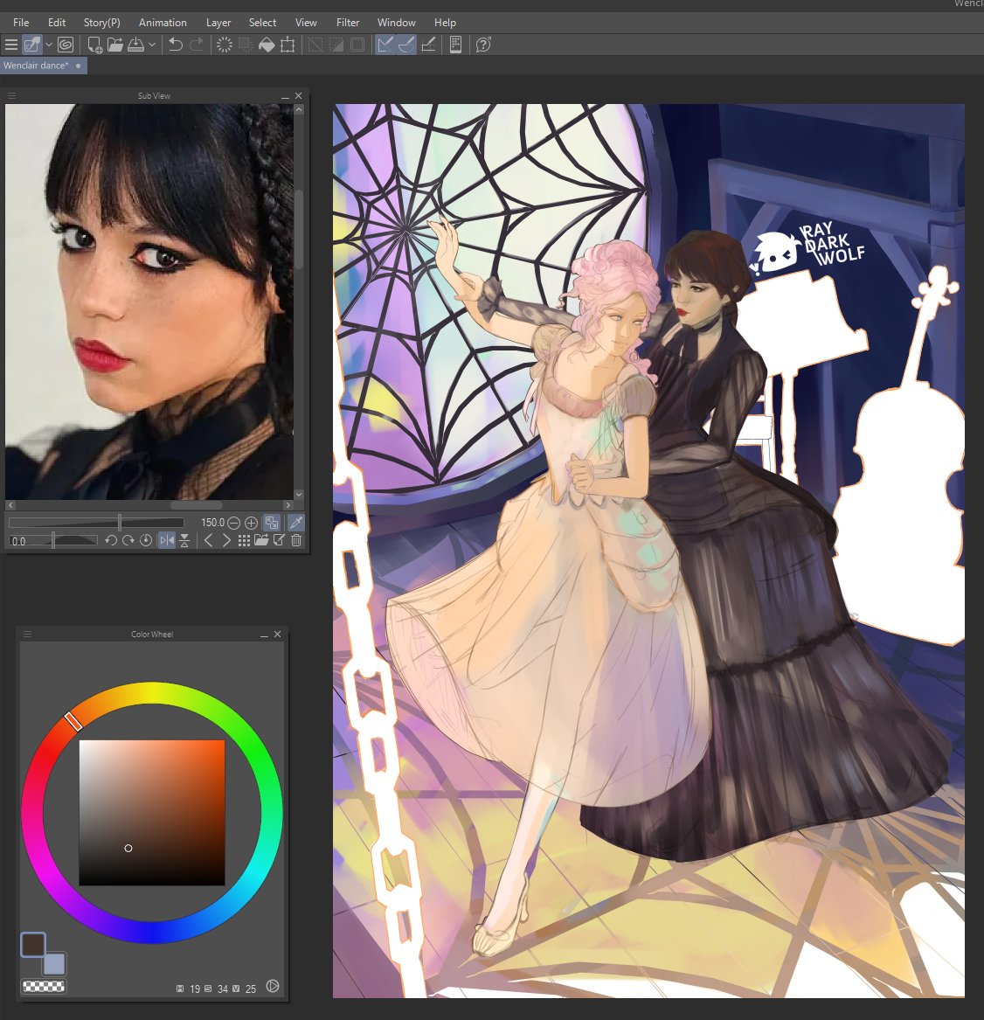
Task: Open the Story(P) menu
Action: (x=102, y=22)
